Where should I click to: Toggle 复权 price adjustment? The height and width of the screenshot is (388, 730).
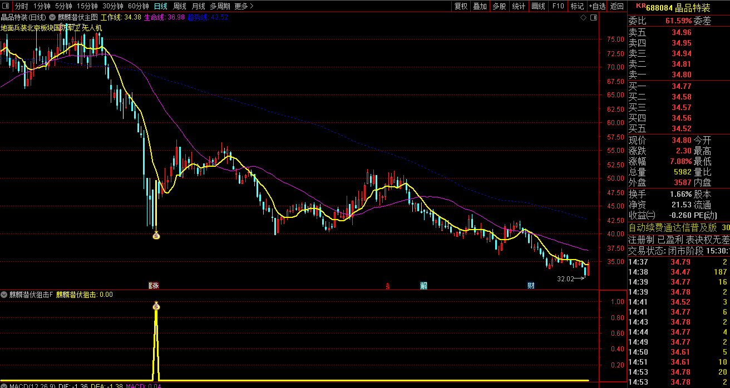pos(461,6)
